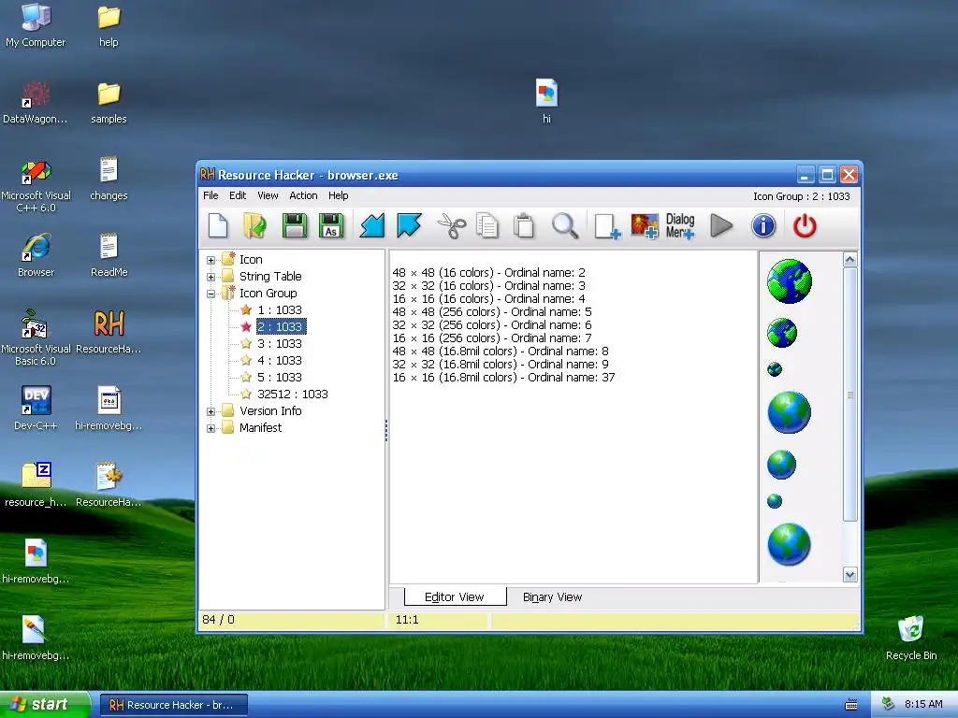Click the magnifying glass Find icon

[x=565, y=226]
